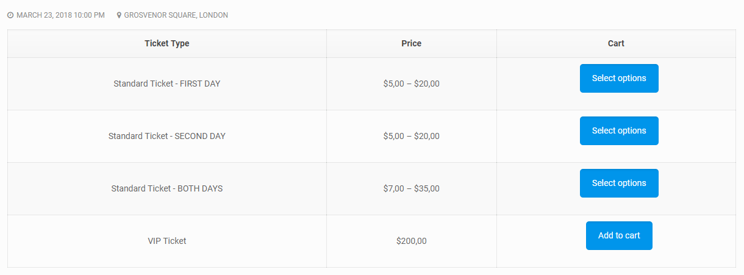This screenshot has height=275, width=744.
Task: Click the Standard Ticket - FIRST DAY label
Action: [x=166, y=84]
